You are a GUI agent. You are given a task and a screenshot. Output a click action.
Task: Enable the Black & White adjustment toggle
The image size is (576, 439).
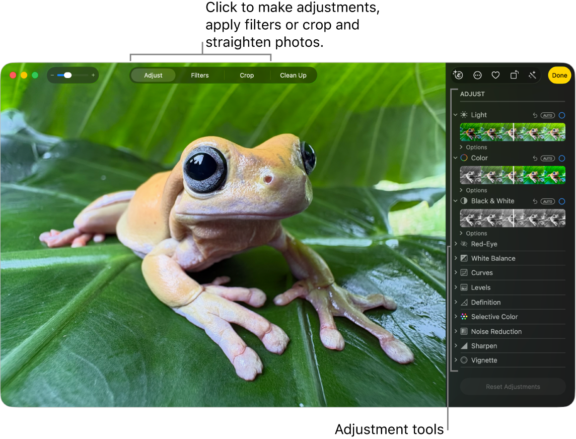coord(561,201)
